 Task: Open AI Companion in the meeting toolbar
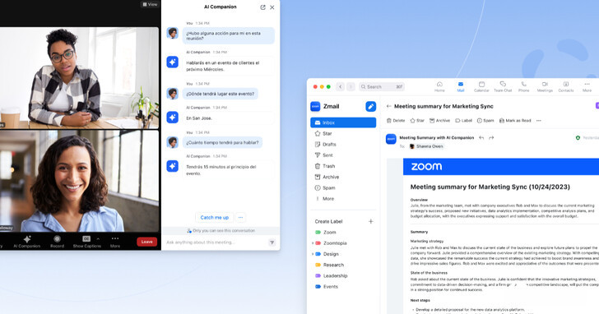[26, 242]
